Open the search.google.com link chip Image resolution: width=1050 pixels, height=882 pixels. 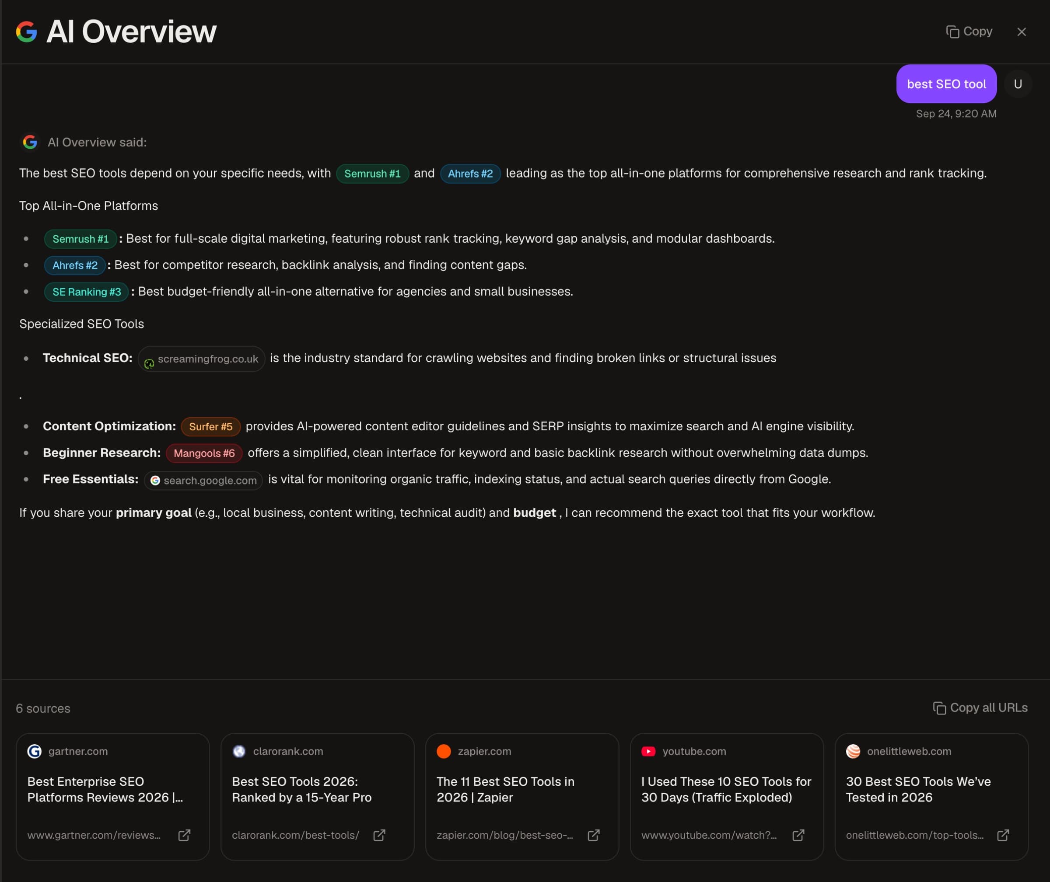203,481
